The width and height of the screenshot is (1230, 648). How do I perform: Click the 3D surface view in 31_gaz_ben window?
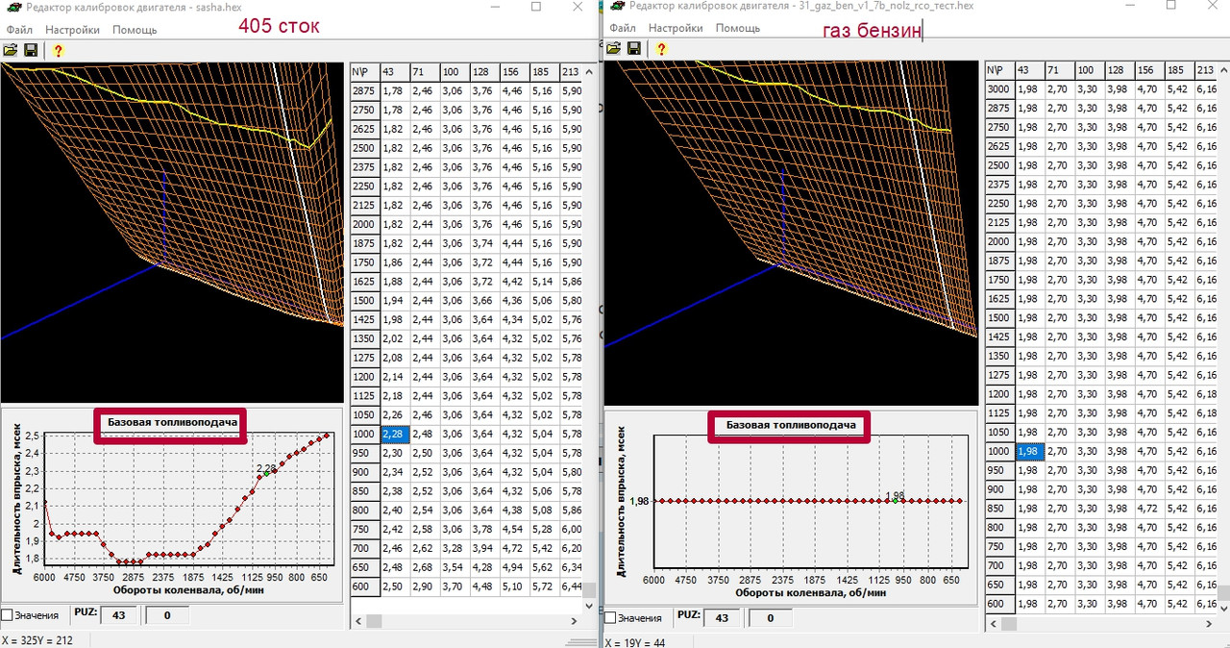pos(790,233)
